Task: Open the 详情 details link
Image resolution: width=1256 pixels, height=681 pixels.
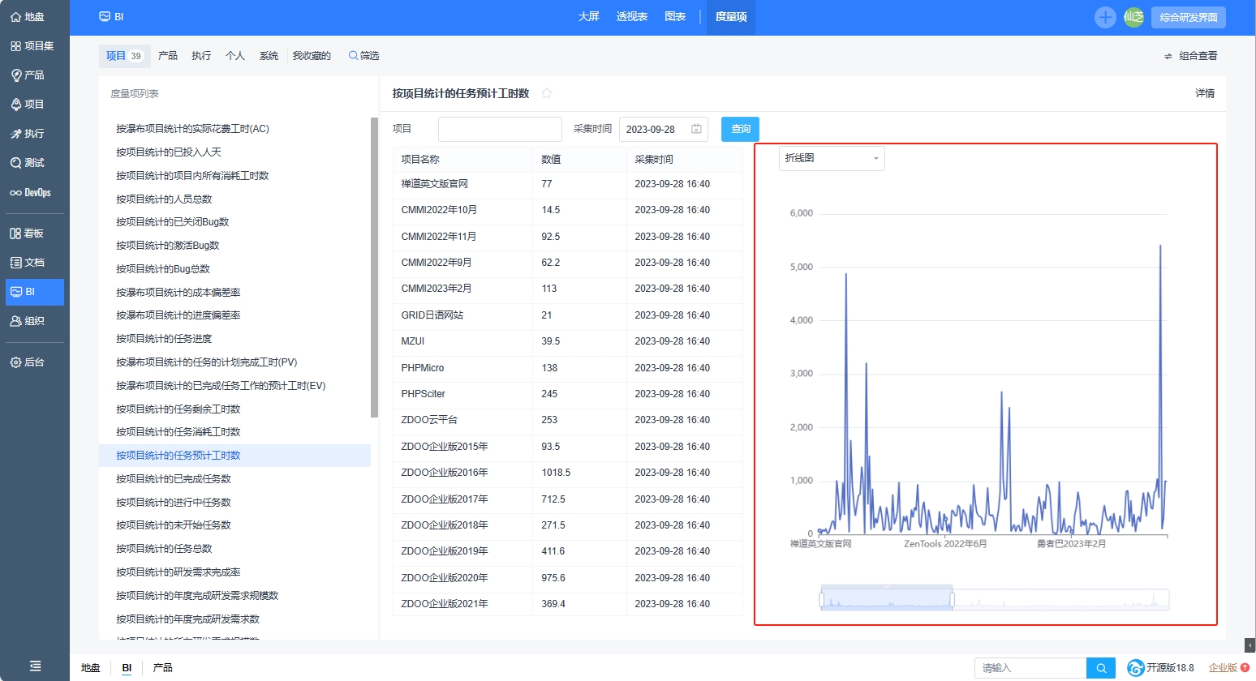Action: tap(1205, 93)
